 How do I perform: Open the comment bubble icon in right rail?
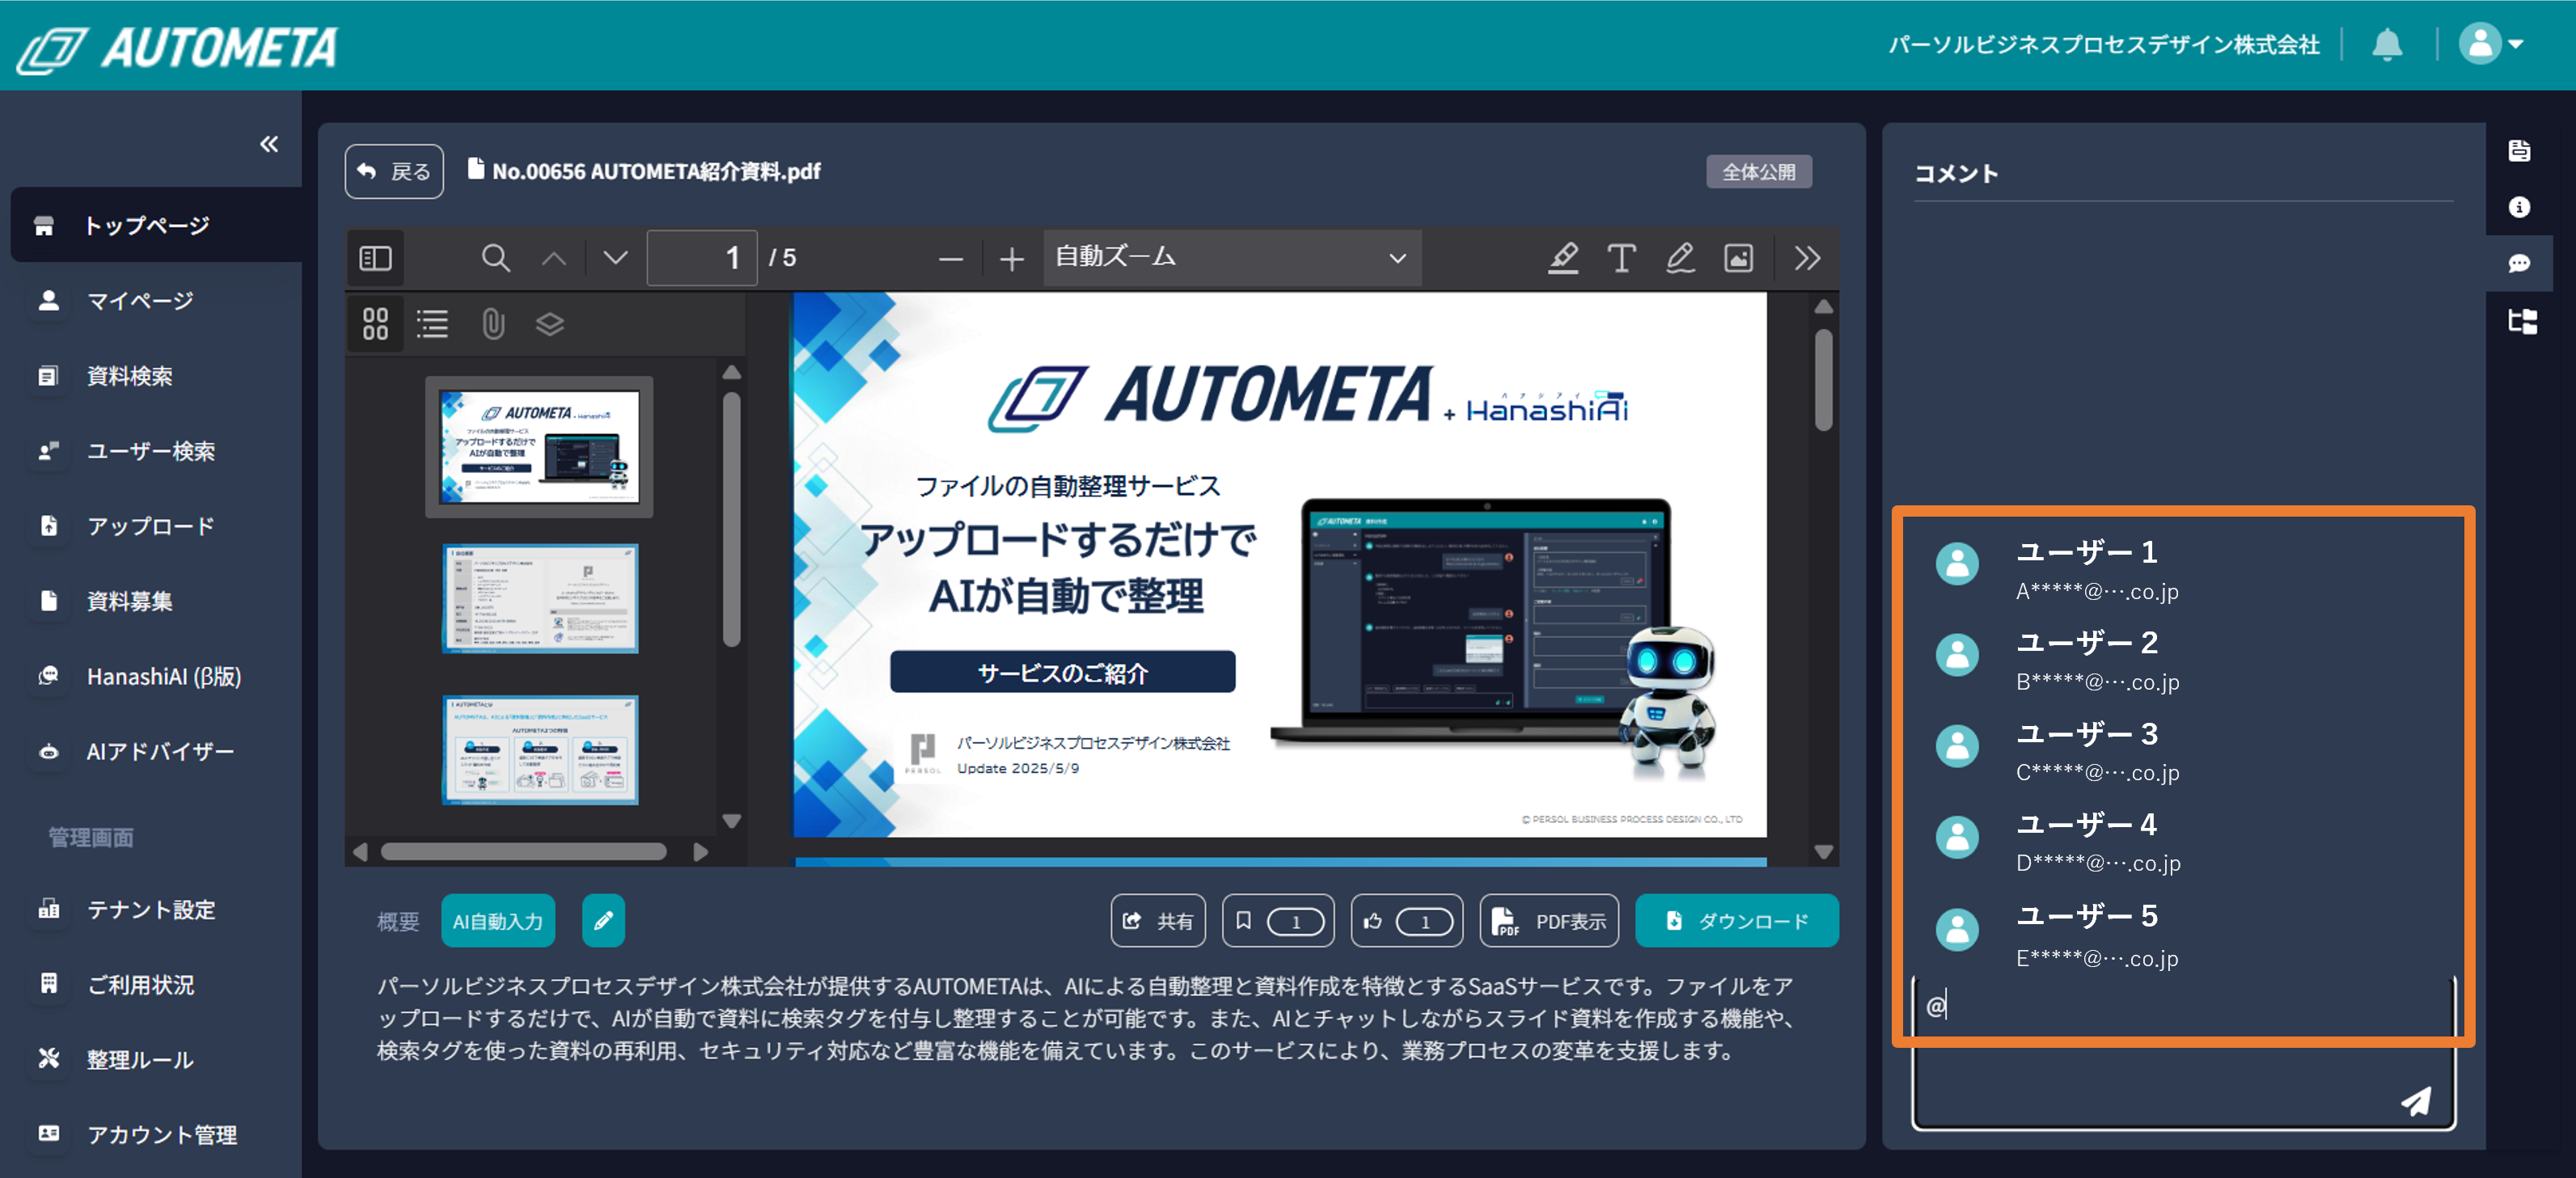[x=2518, y=264]
